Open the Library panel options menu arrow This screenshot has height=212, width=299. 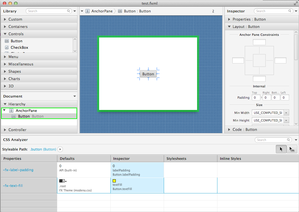click(x=75, y=11)
